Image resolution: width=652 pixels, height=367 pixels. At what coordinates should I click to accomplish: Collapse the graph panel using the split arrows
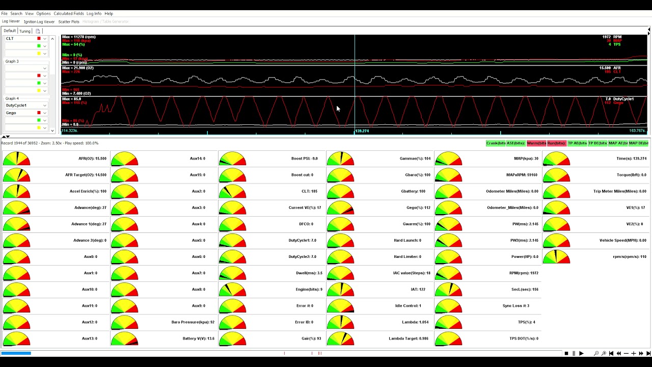point(5,137)
